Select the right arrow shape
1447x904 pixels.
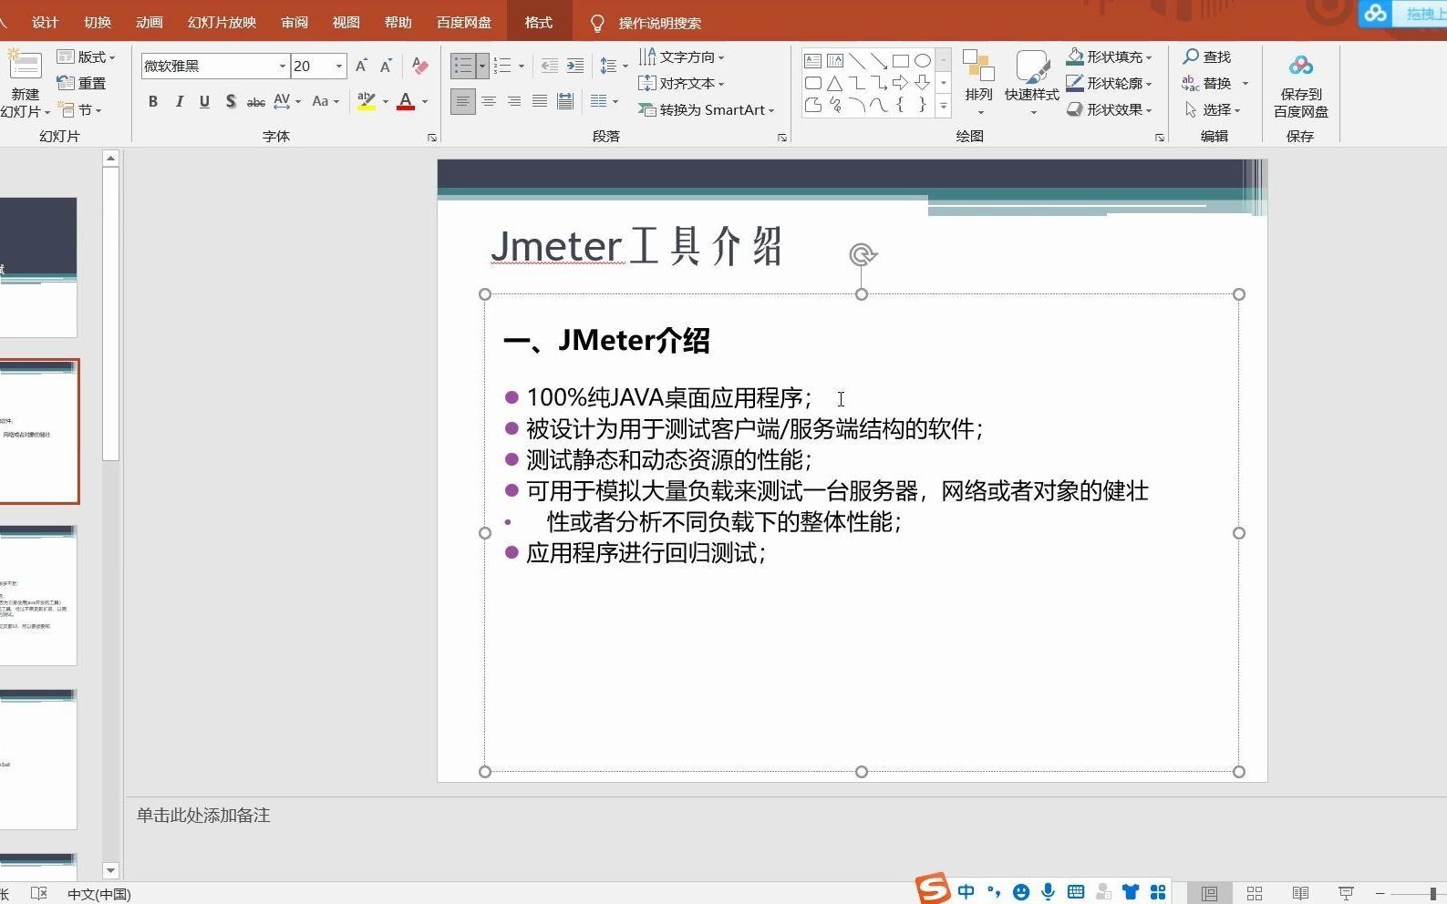(x=901, y=83)
